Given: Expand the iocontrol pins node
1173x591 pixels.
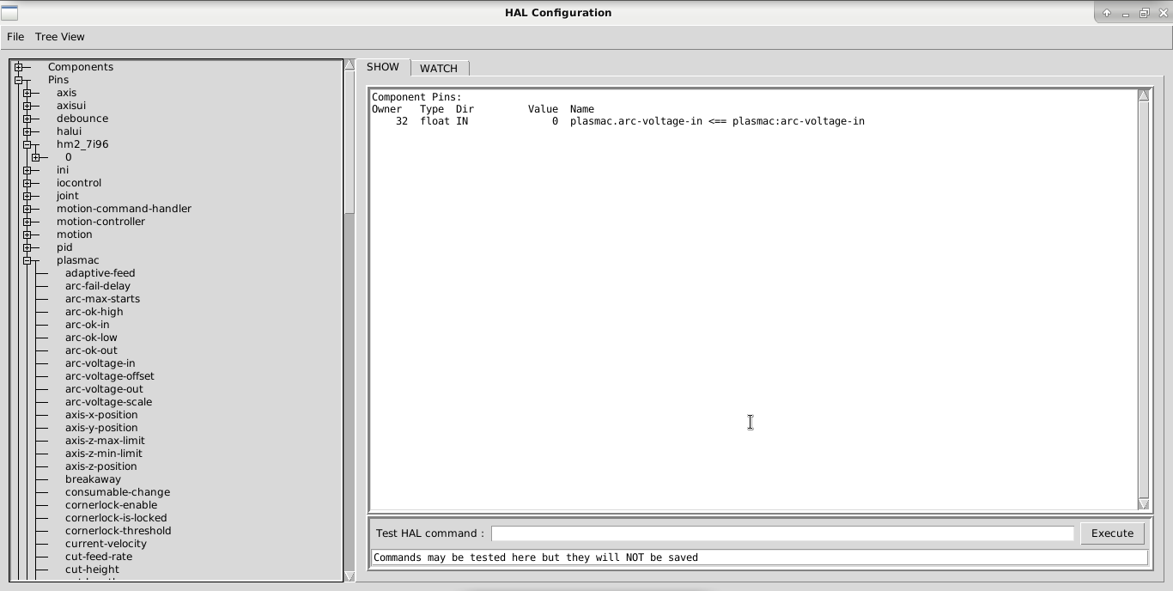Looking at the screenshot, I should tap(27, 183).
